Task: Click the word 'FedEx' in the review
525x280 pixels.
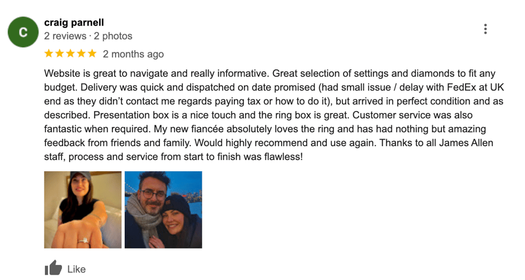Action: point(462,87)
